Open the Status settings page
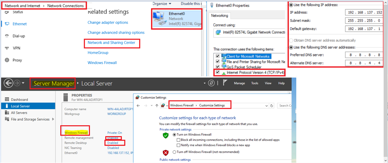Image resolution: width=388 pixels, height=163 pixels. 18,12
